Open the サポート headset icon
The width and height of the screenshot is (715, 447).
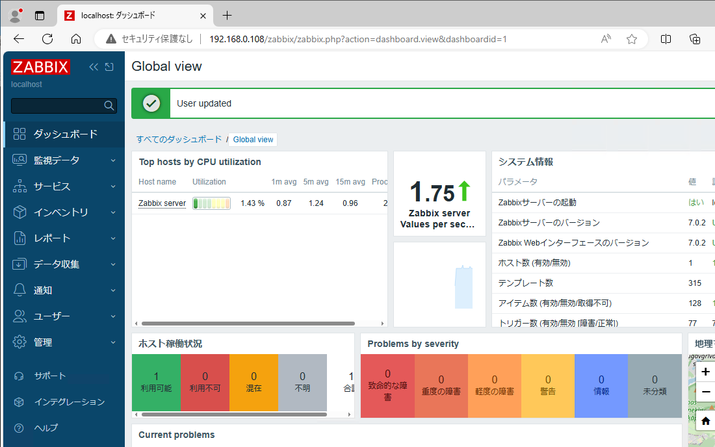[18, 376]
